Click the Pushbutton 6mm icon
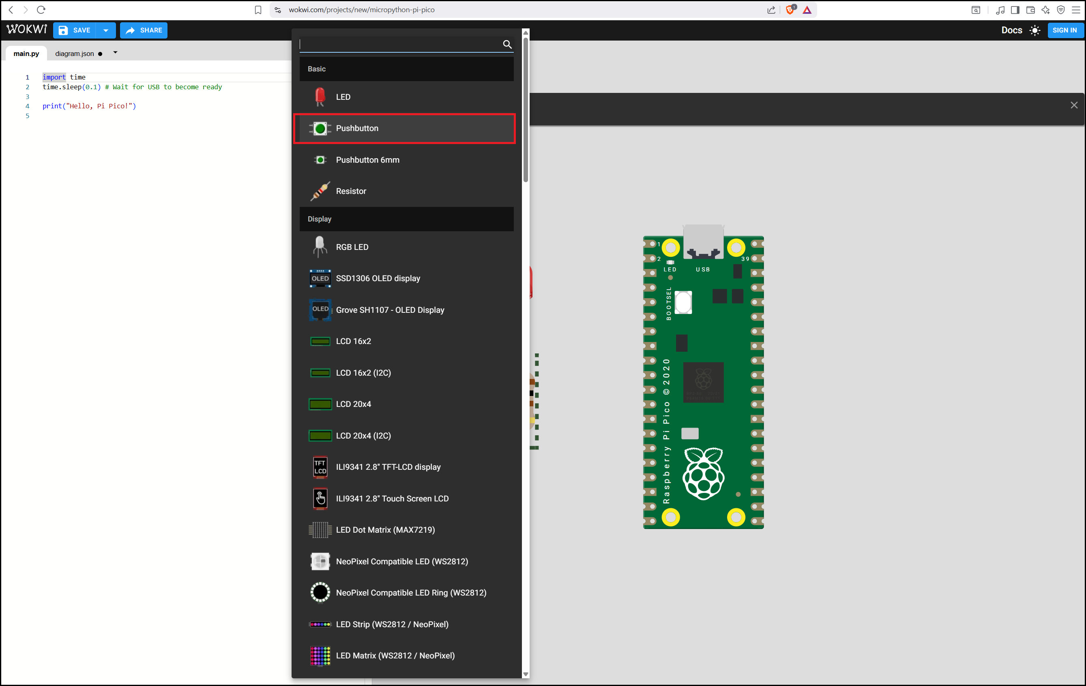 click(320, 160)
